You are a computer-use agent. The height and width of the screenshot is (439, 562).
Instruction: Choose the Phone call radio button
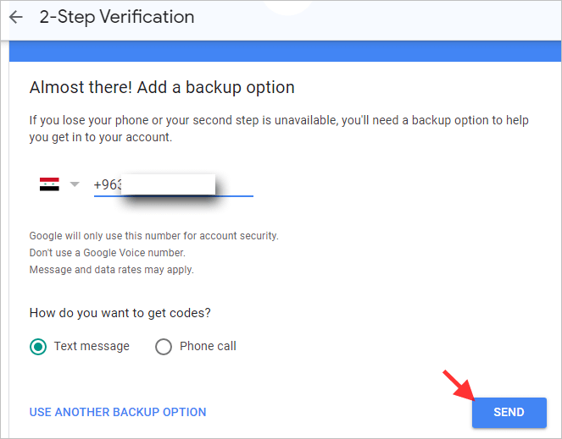tap(164, 346)
